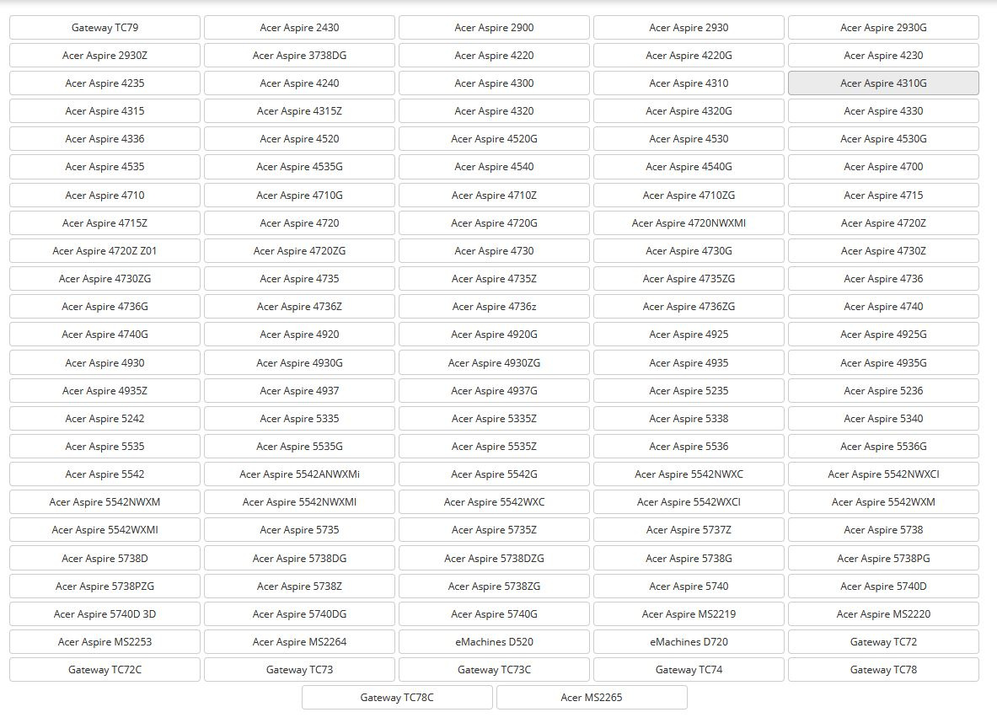Pick Gateway TC78C from the list
997x723 pixels.
click(x=397, y=698)
